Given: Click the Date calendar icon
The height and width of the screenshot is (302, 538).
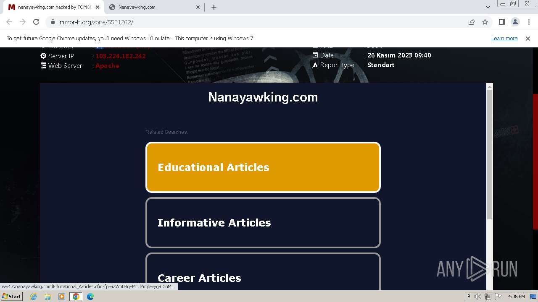Looking at the screenshot, I should point(315,55).
